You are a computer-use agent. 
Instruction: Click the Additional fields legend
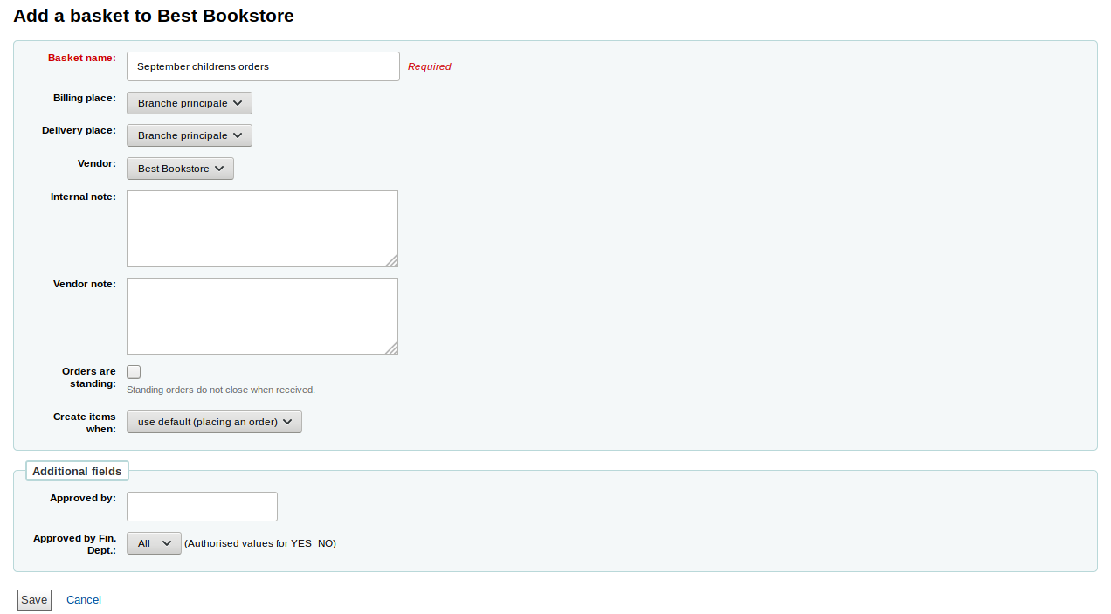(x=77, y=472)
